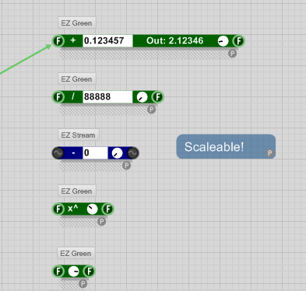
Task: Click the right F output connector on the x^ module
Action: click(107, 209)
